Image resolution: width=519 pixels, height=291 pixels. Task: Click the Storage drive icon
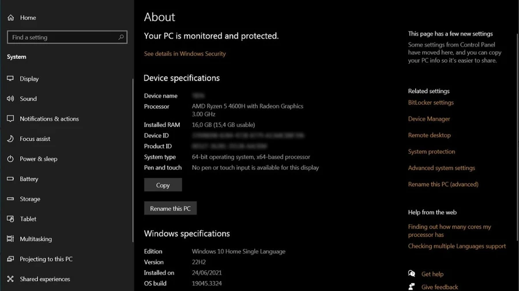click(10, 199)
